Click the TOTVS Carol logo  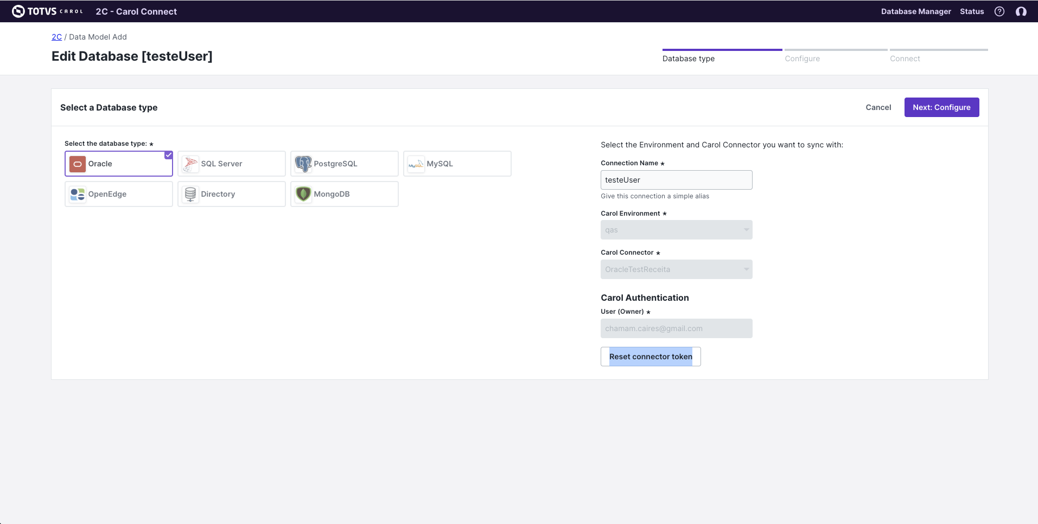(x=46, y=11)
